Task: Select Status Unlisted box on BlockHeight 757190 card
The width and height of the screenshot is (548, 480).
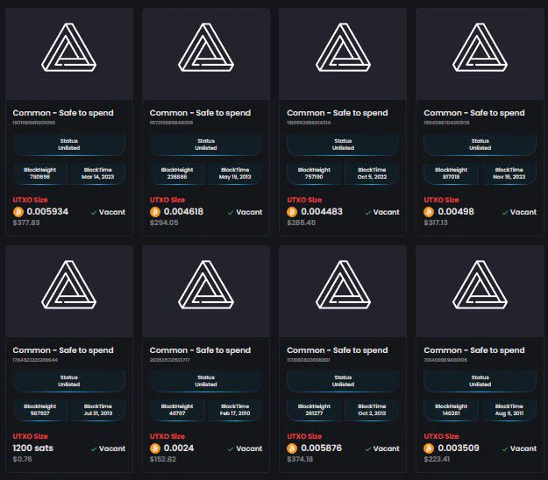Action: tap(343, 145)
